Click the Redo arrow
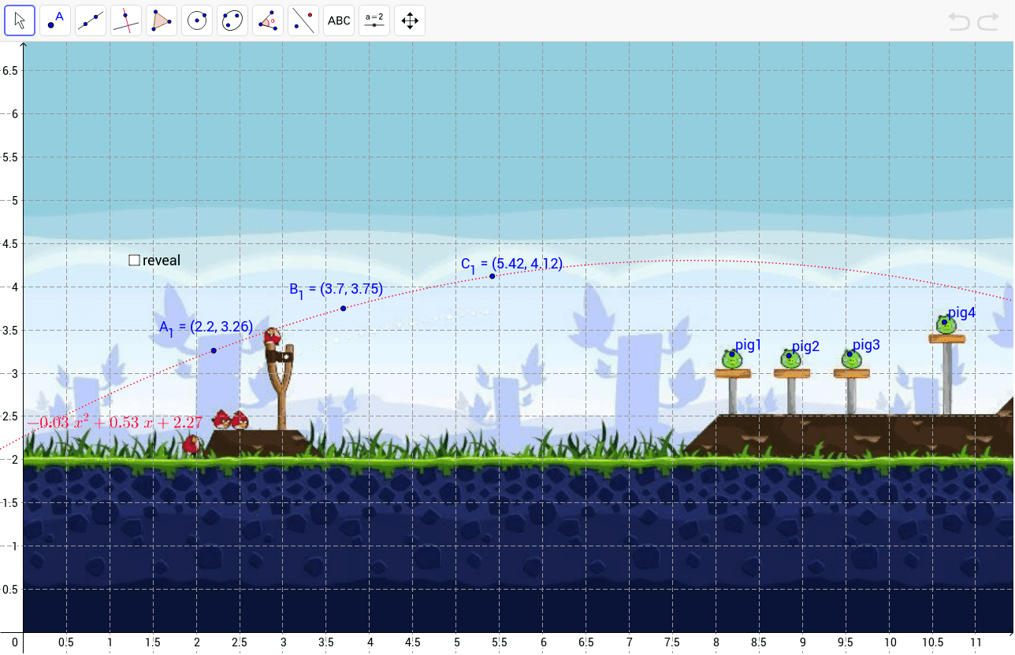 click(988, 21)
